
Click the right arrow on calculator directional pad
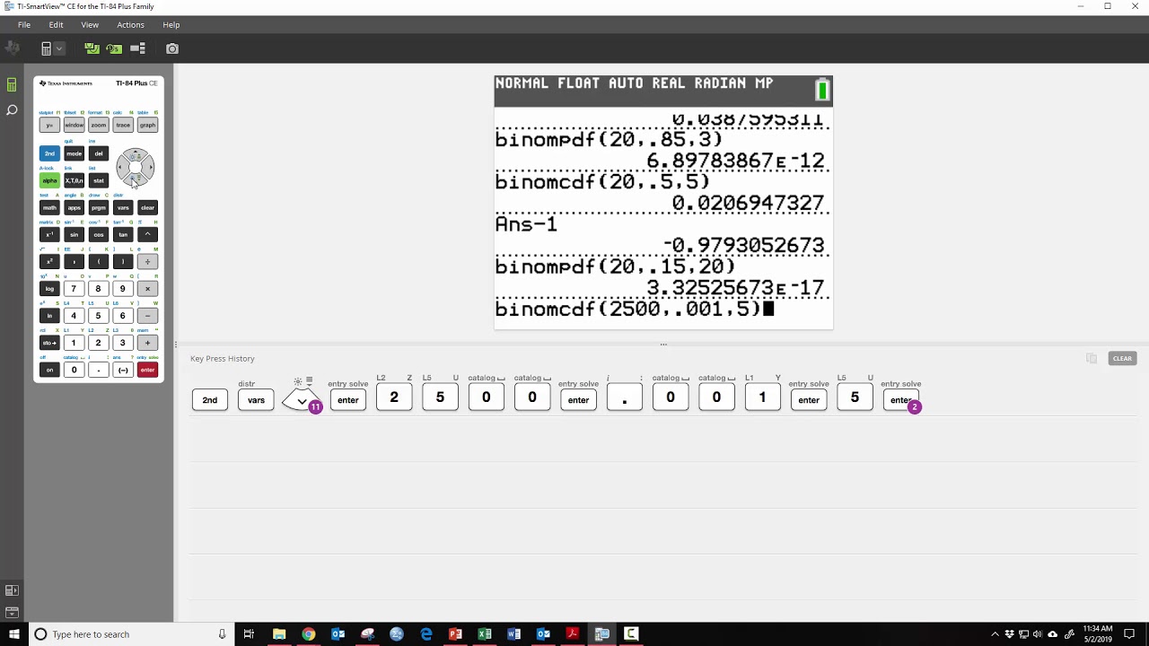pos(149,167)
